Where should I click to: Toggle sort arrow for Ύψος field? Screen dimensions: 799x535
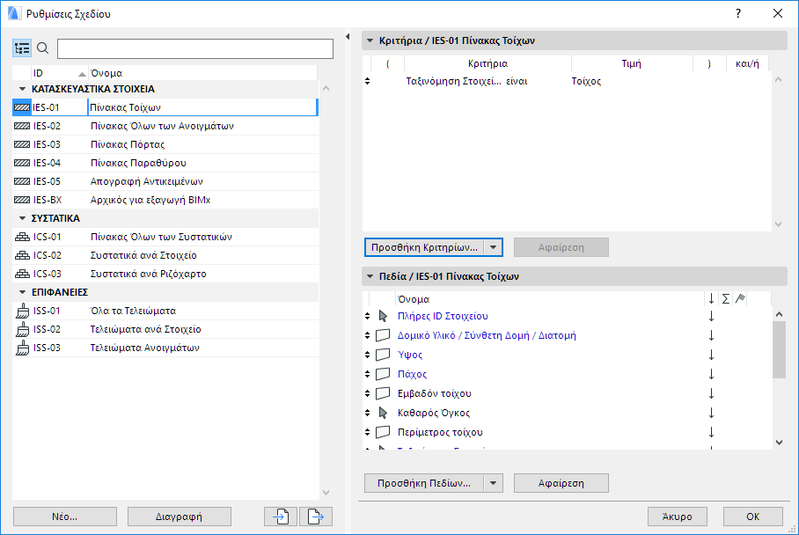click(711, 355)
